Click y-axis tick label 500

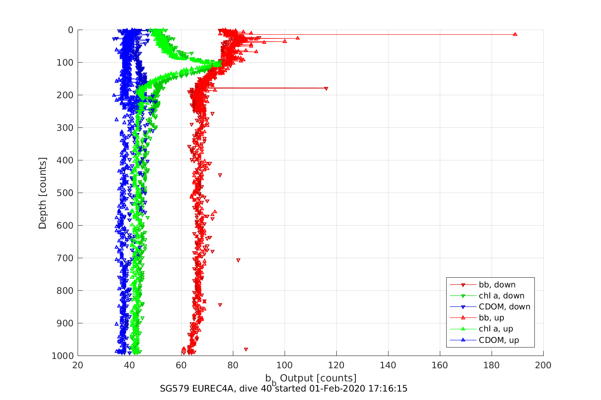tap(65, 193)
